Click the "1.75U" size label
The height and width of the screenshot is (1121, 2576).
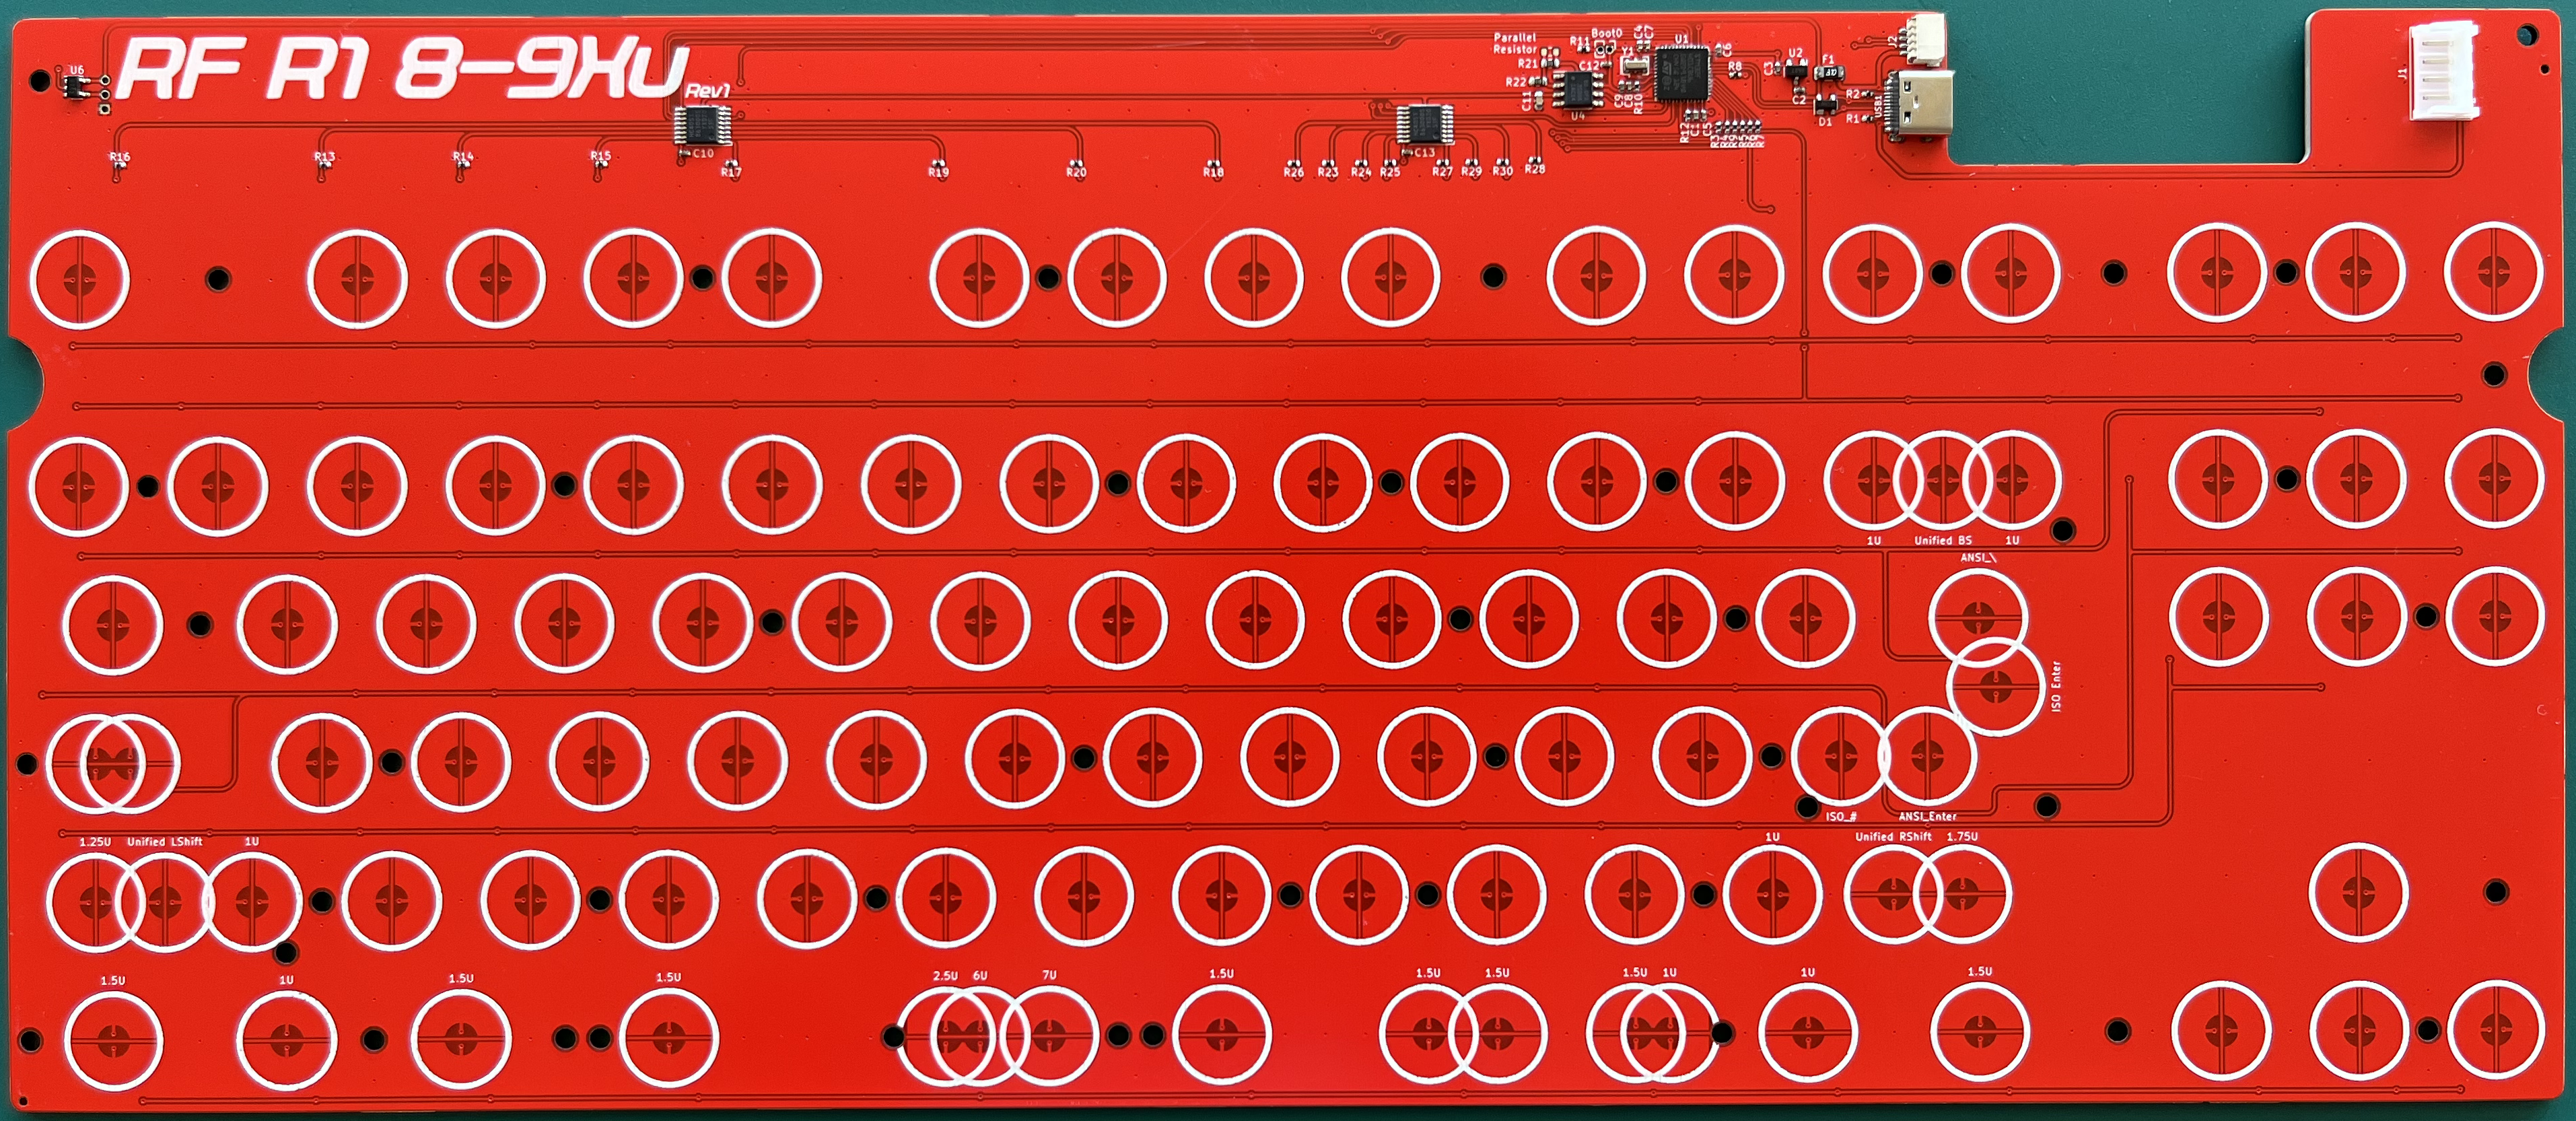coord(1962,837)
